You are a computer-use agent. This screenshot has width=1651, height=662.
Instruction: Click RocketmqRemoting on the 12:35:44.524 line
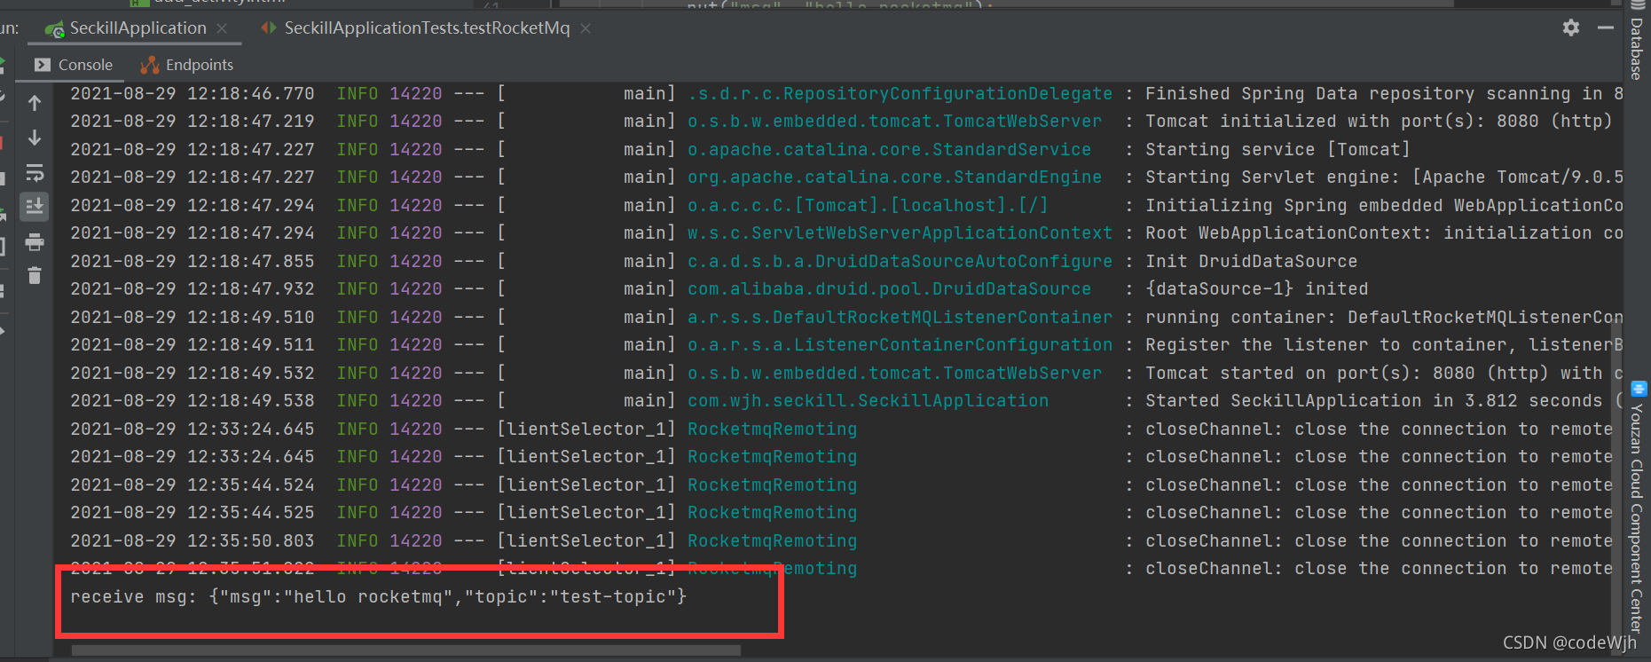(772, 485)
